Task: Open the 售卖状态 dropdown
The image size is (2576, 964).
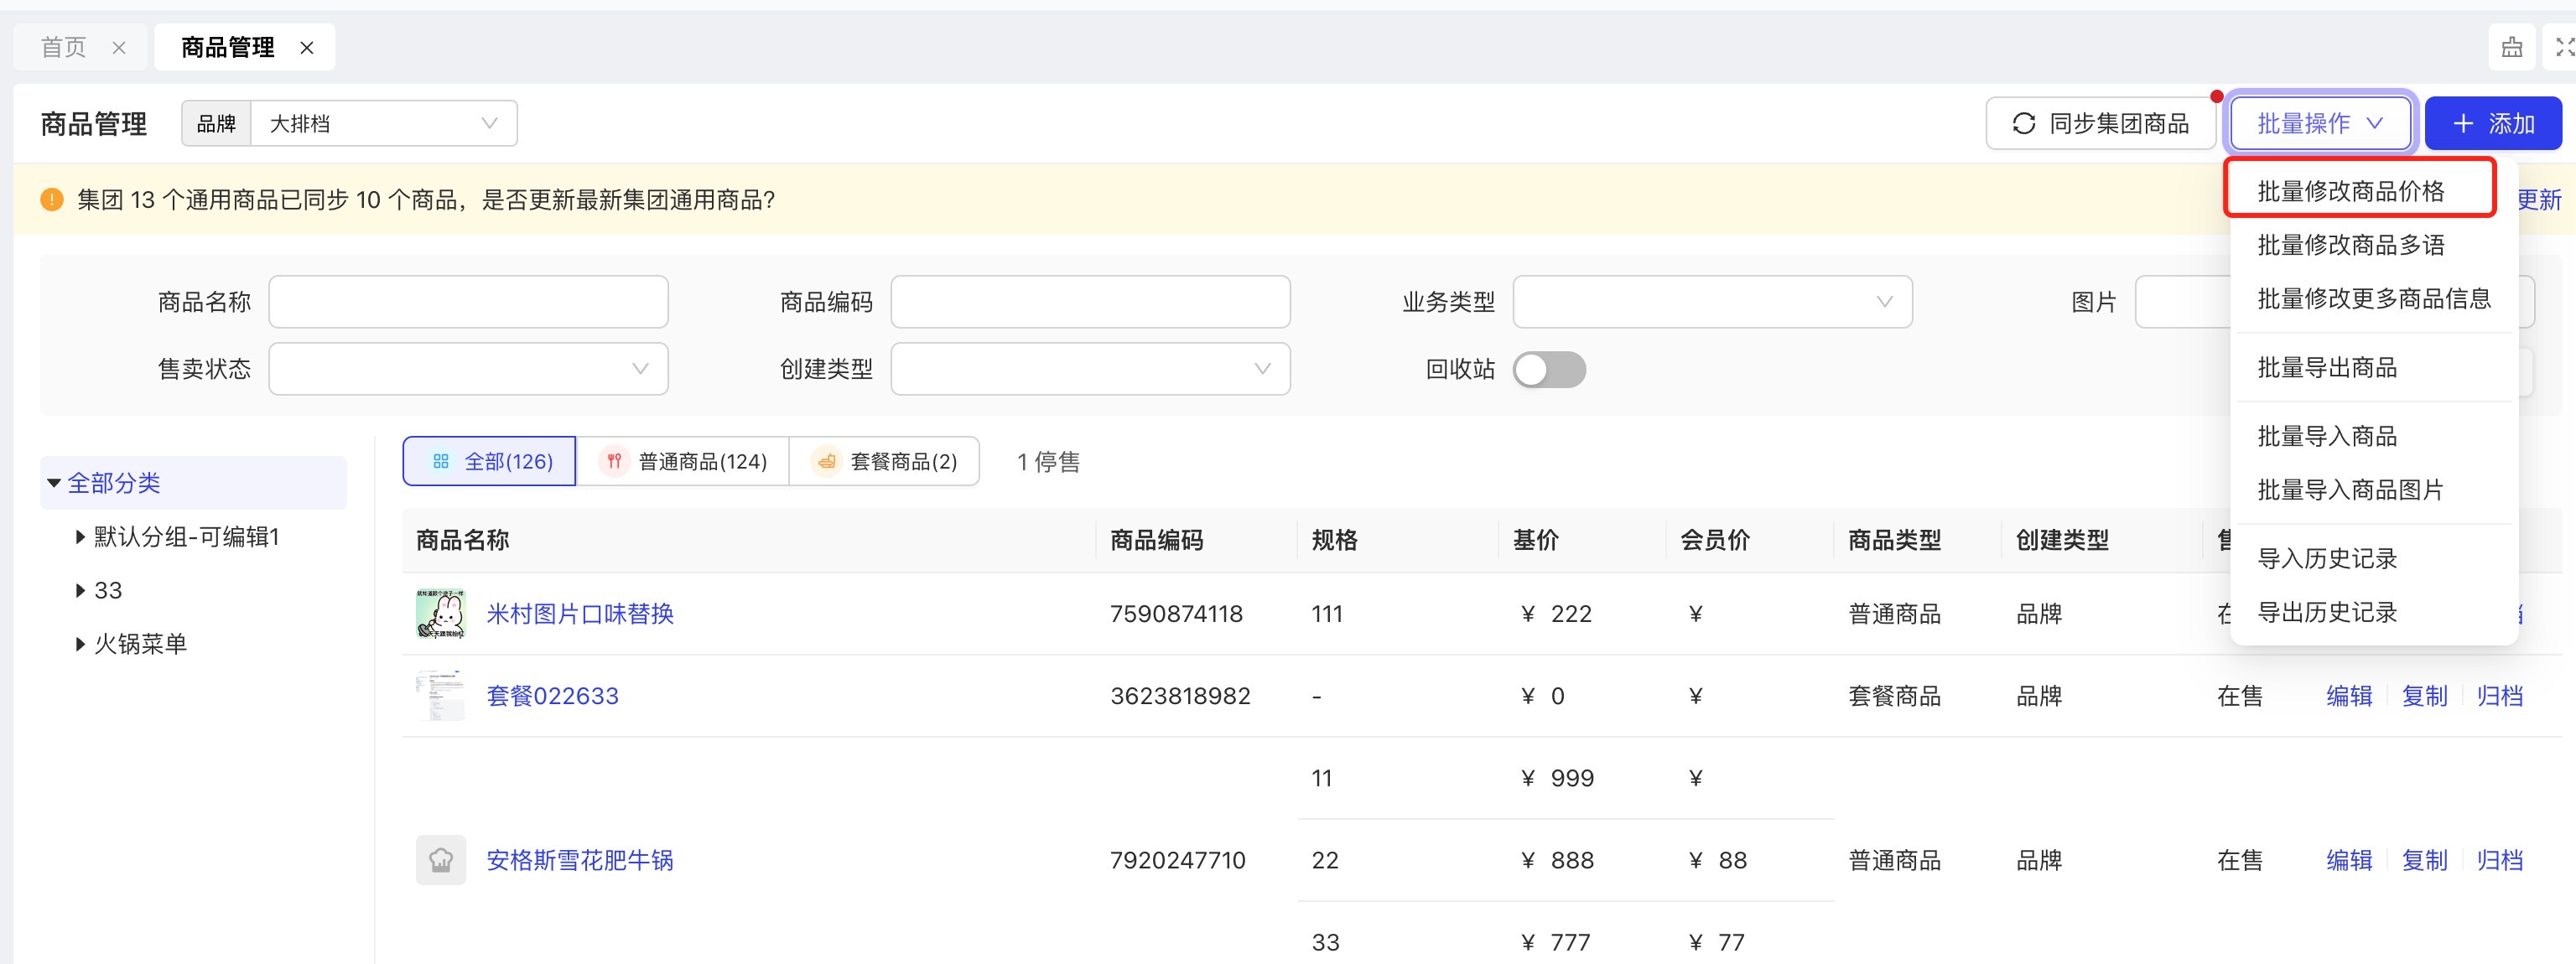Action: (468, 369)
